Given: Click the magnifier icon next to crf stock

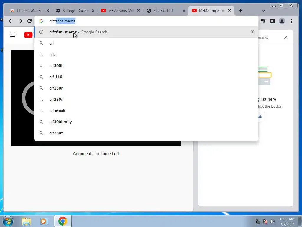Looking at the screenshot, I should coord(41,111).
